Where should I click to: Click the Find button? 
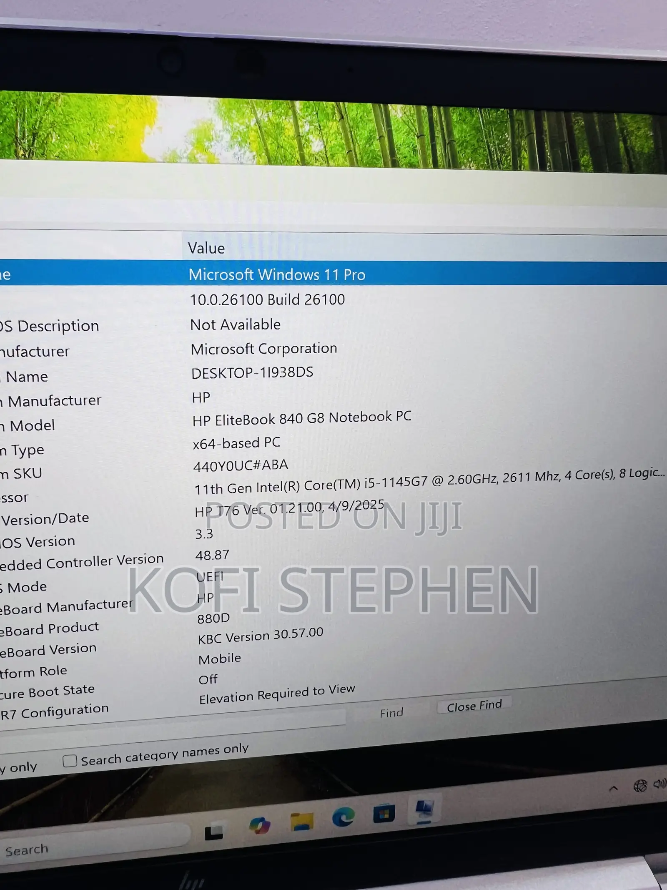coord(391,713)
